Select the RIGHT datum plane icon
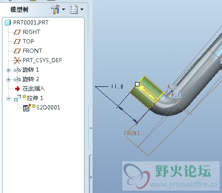This screenshot has height=193, width=222. pos(17,32)
